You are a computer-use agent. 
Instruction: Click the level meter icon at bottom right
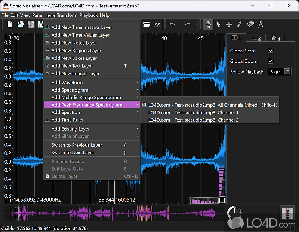(x=287, y=213)
